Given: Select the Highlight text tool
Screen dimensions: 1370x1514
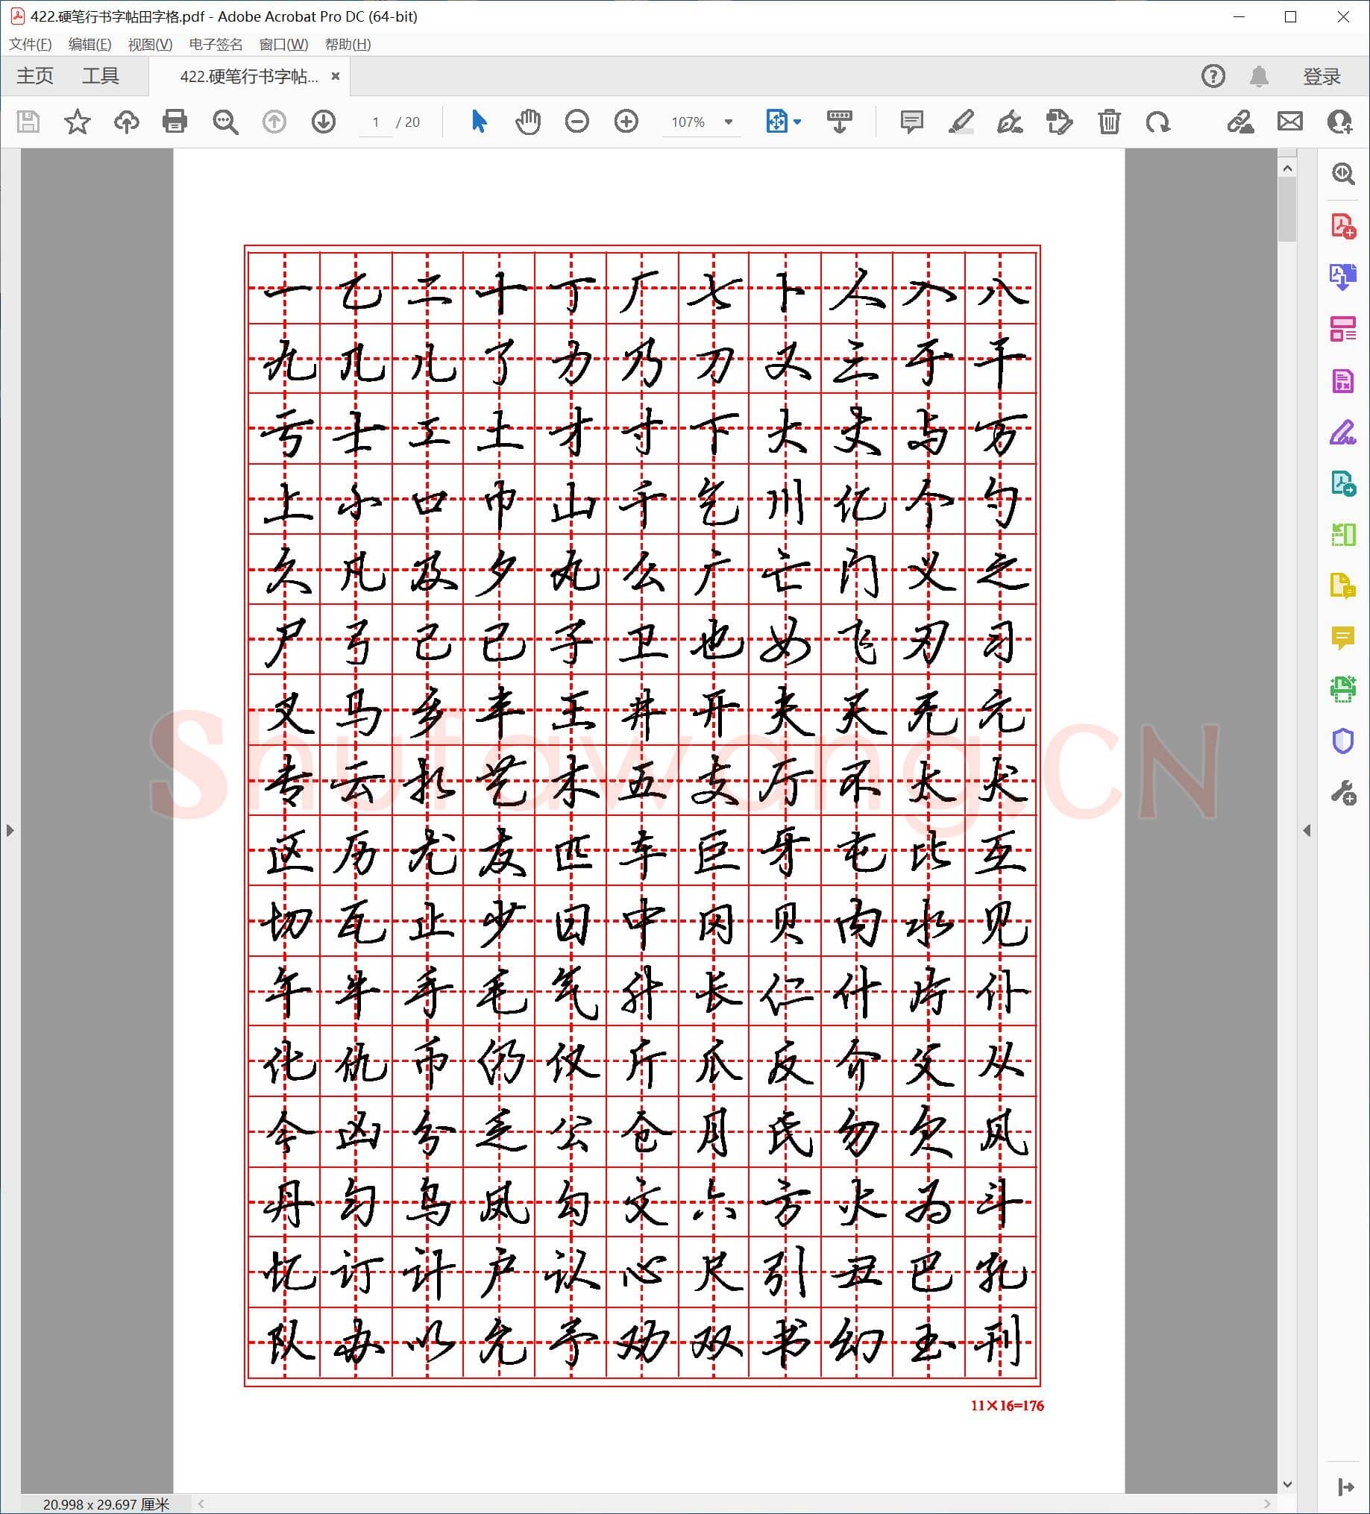Looking at the screenshot, I should click(961, 121).
